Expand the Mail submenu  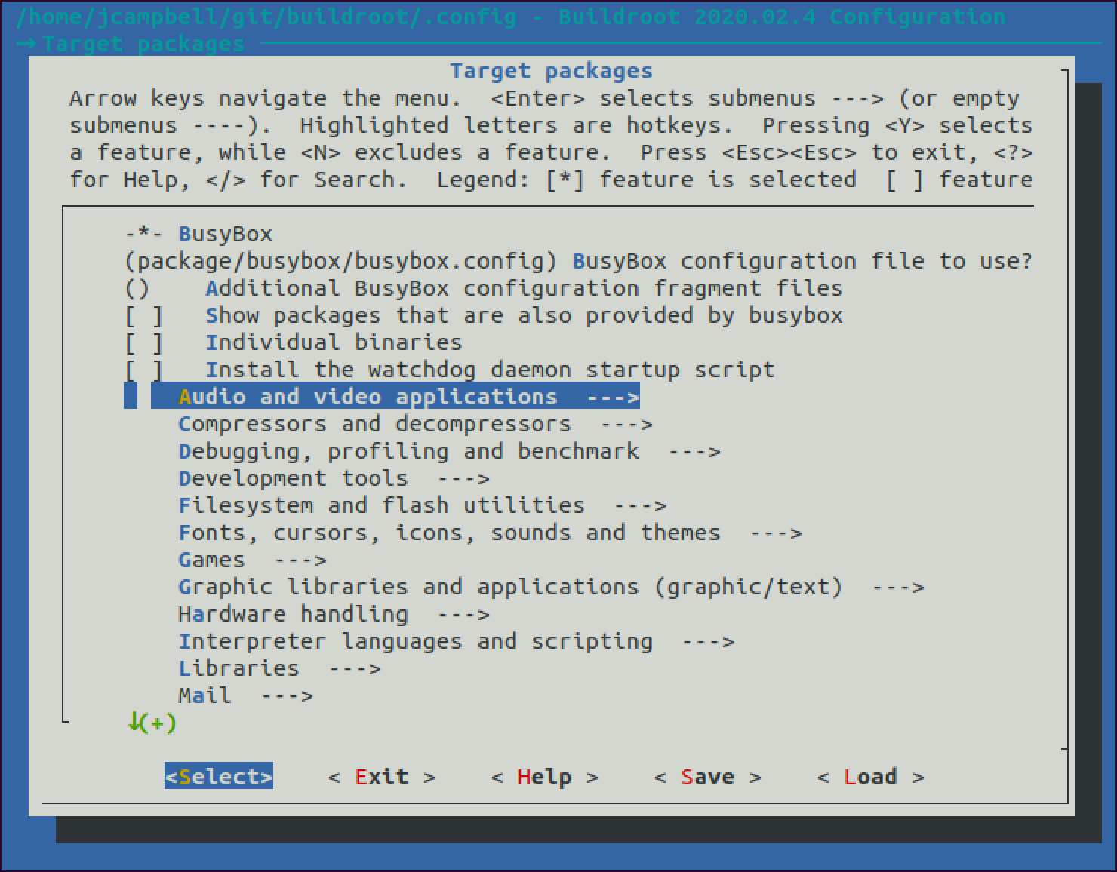(x=245, y=695)
